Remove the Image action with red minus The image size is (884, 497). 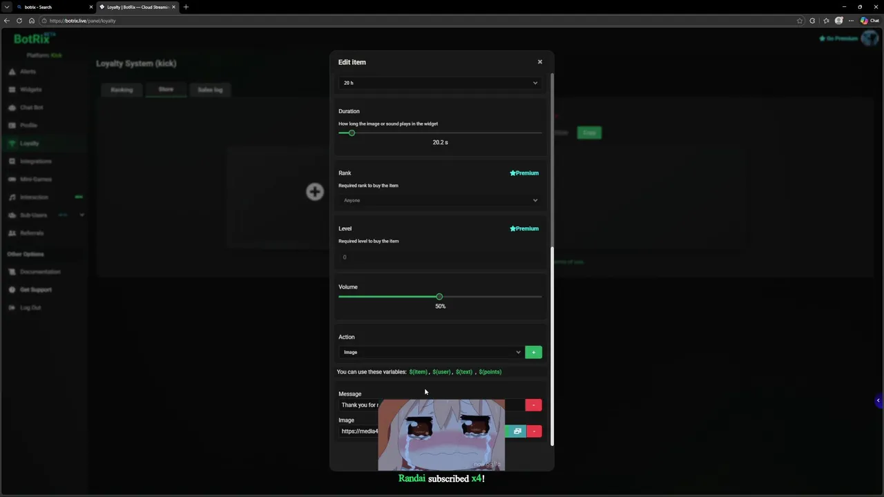[534, 431]
